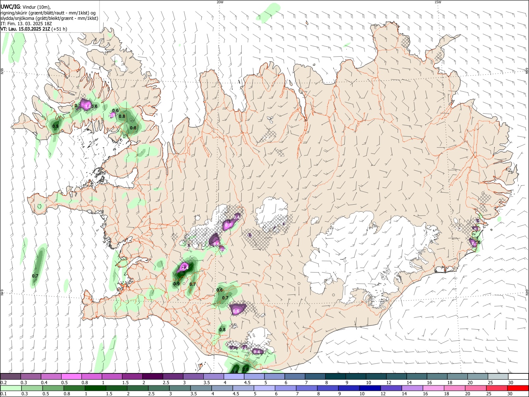Select the blue 8 swatch, lower legend row

point(328,388)
